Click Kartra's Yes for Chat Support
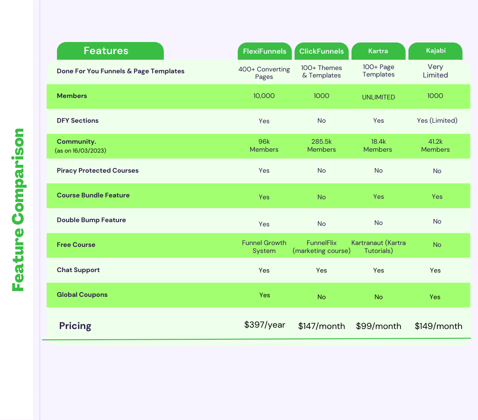This screenshot has width=478, height=420. (x=379, y=270)
